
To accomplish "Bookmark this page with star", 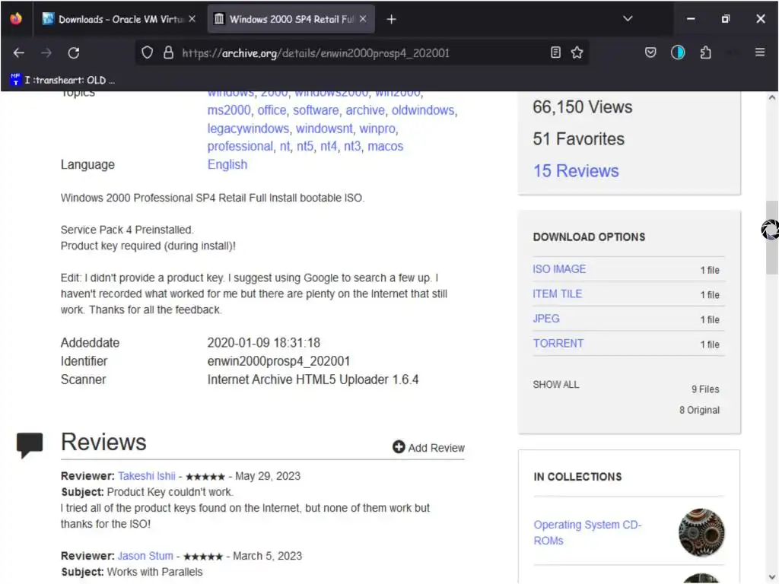I will click(577, 52).
